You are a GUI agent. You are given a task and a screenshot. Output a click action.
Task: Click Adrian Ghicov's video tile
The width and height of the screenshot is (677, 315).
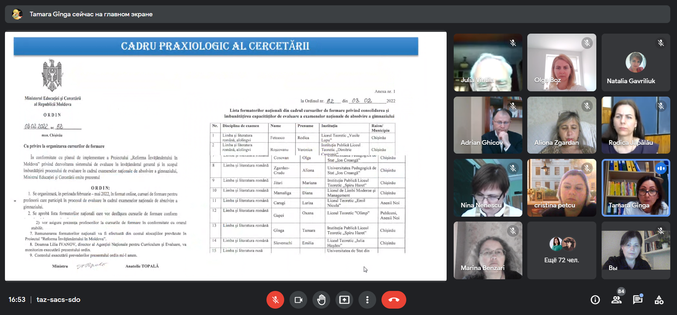tap(488, 125)
